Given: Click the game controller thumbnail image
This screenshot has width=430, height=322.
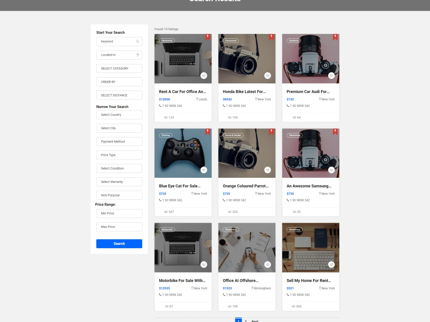Looking at the screenshot, I should 183,153.
